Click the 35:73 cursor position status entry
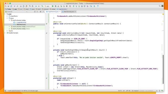The image size is (168, 94). click(120, 91)
